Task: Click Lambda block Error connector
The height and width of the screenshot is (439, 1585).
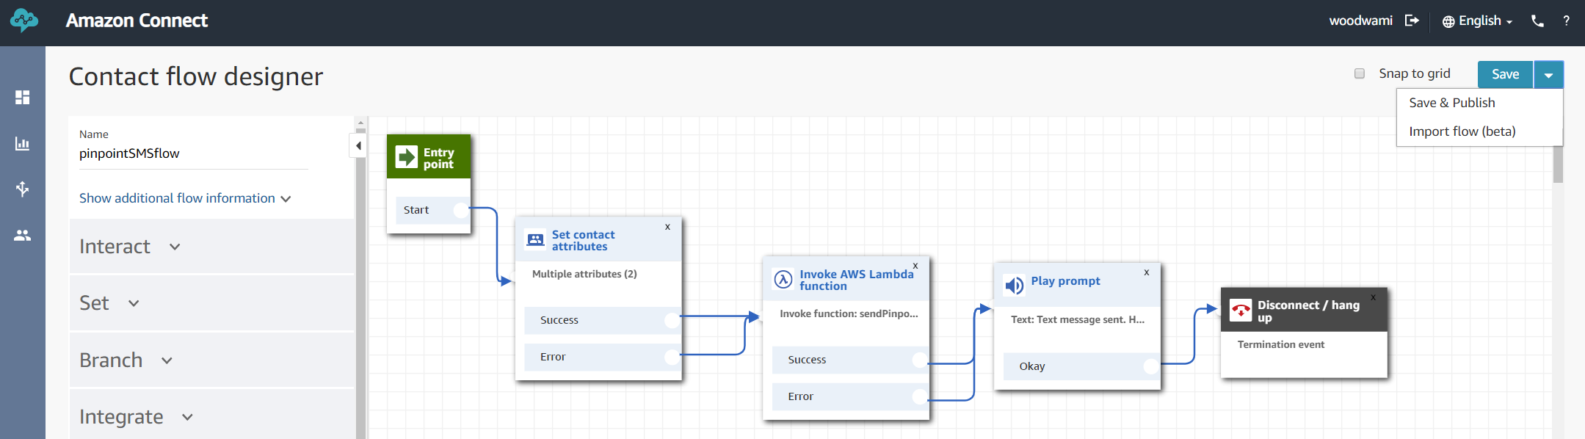Action: click(920, 396)
